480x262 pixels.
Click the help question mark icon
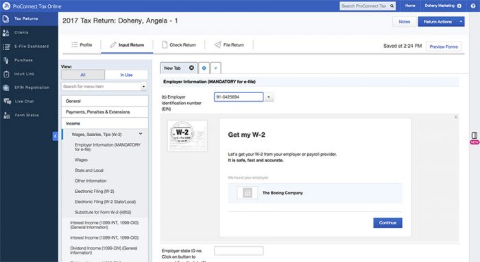point(473,5)
